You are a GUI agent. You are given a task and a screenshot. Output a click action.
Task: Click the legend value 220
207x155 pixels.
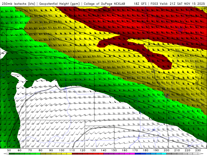pyautogui.click(x=188, y=150)
